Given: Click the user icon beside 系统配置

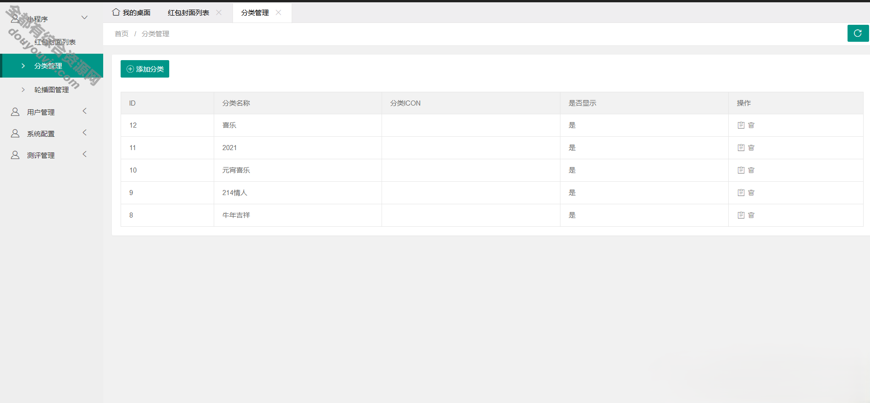Looking at the screenshot, I should click(x=15, y=133).
